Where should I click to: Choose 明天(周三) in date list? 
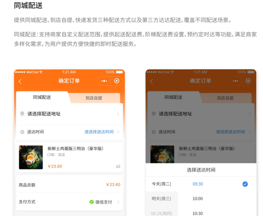pos(161,199)
